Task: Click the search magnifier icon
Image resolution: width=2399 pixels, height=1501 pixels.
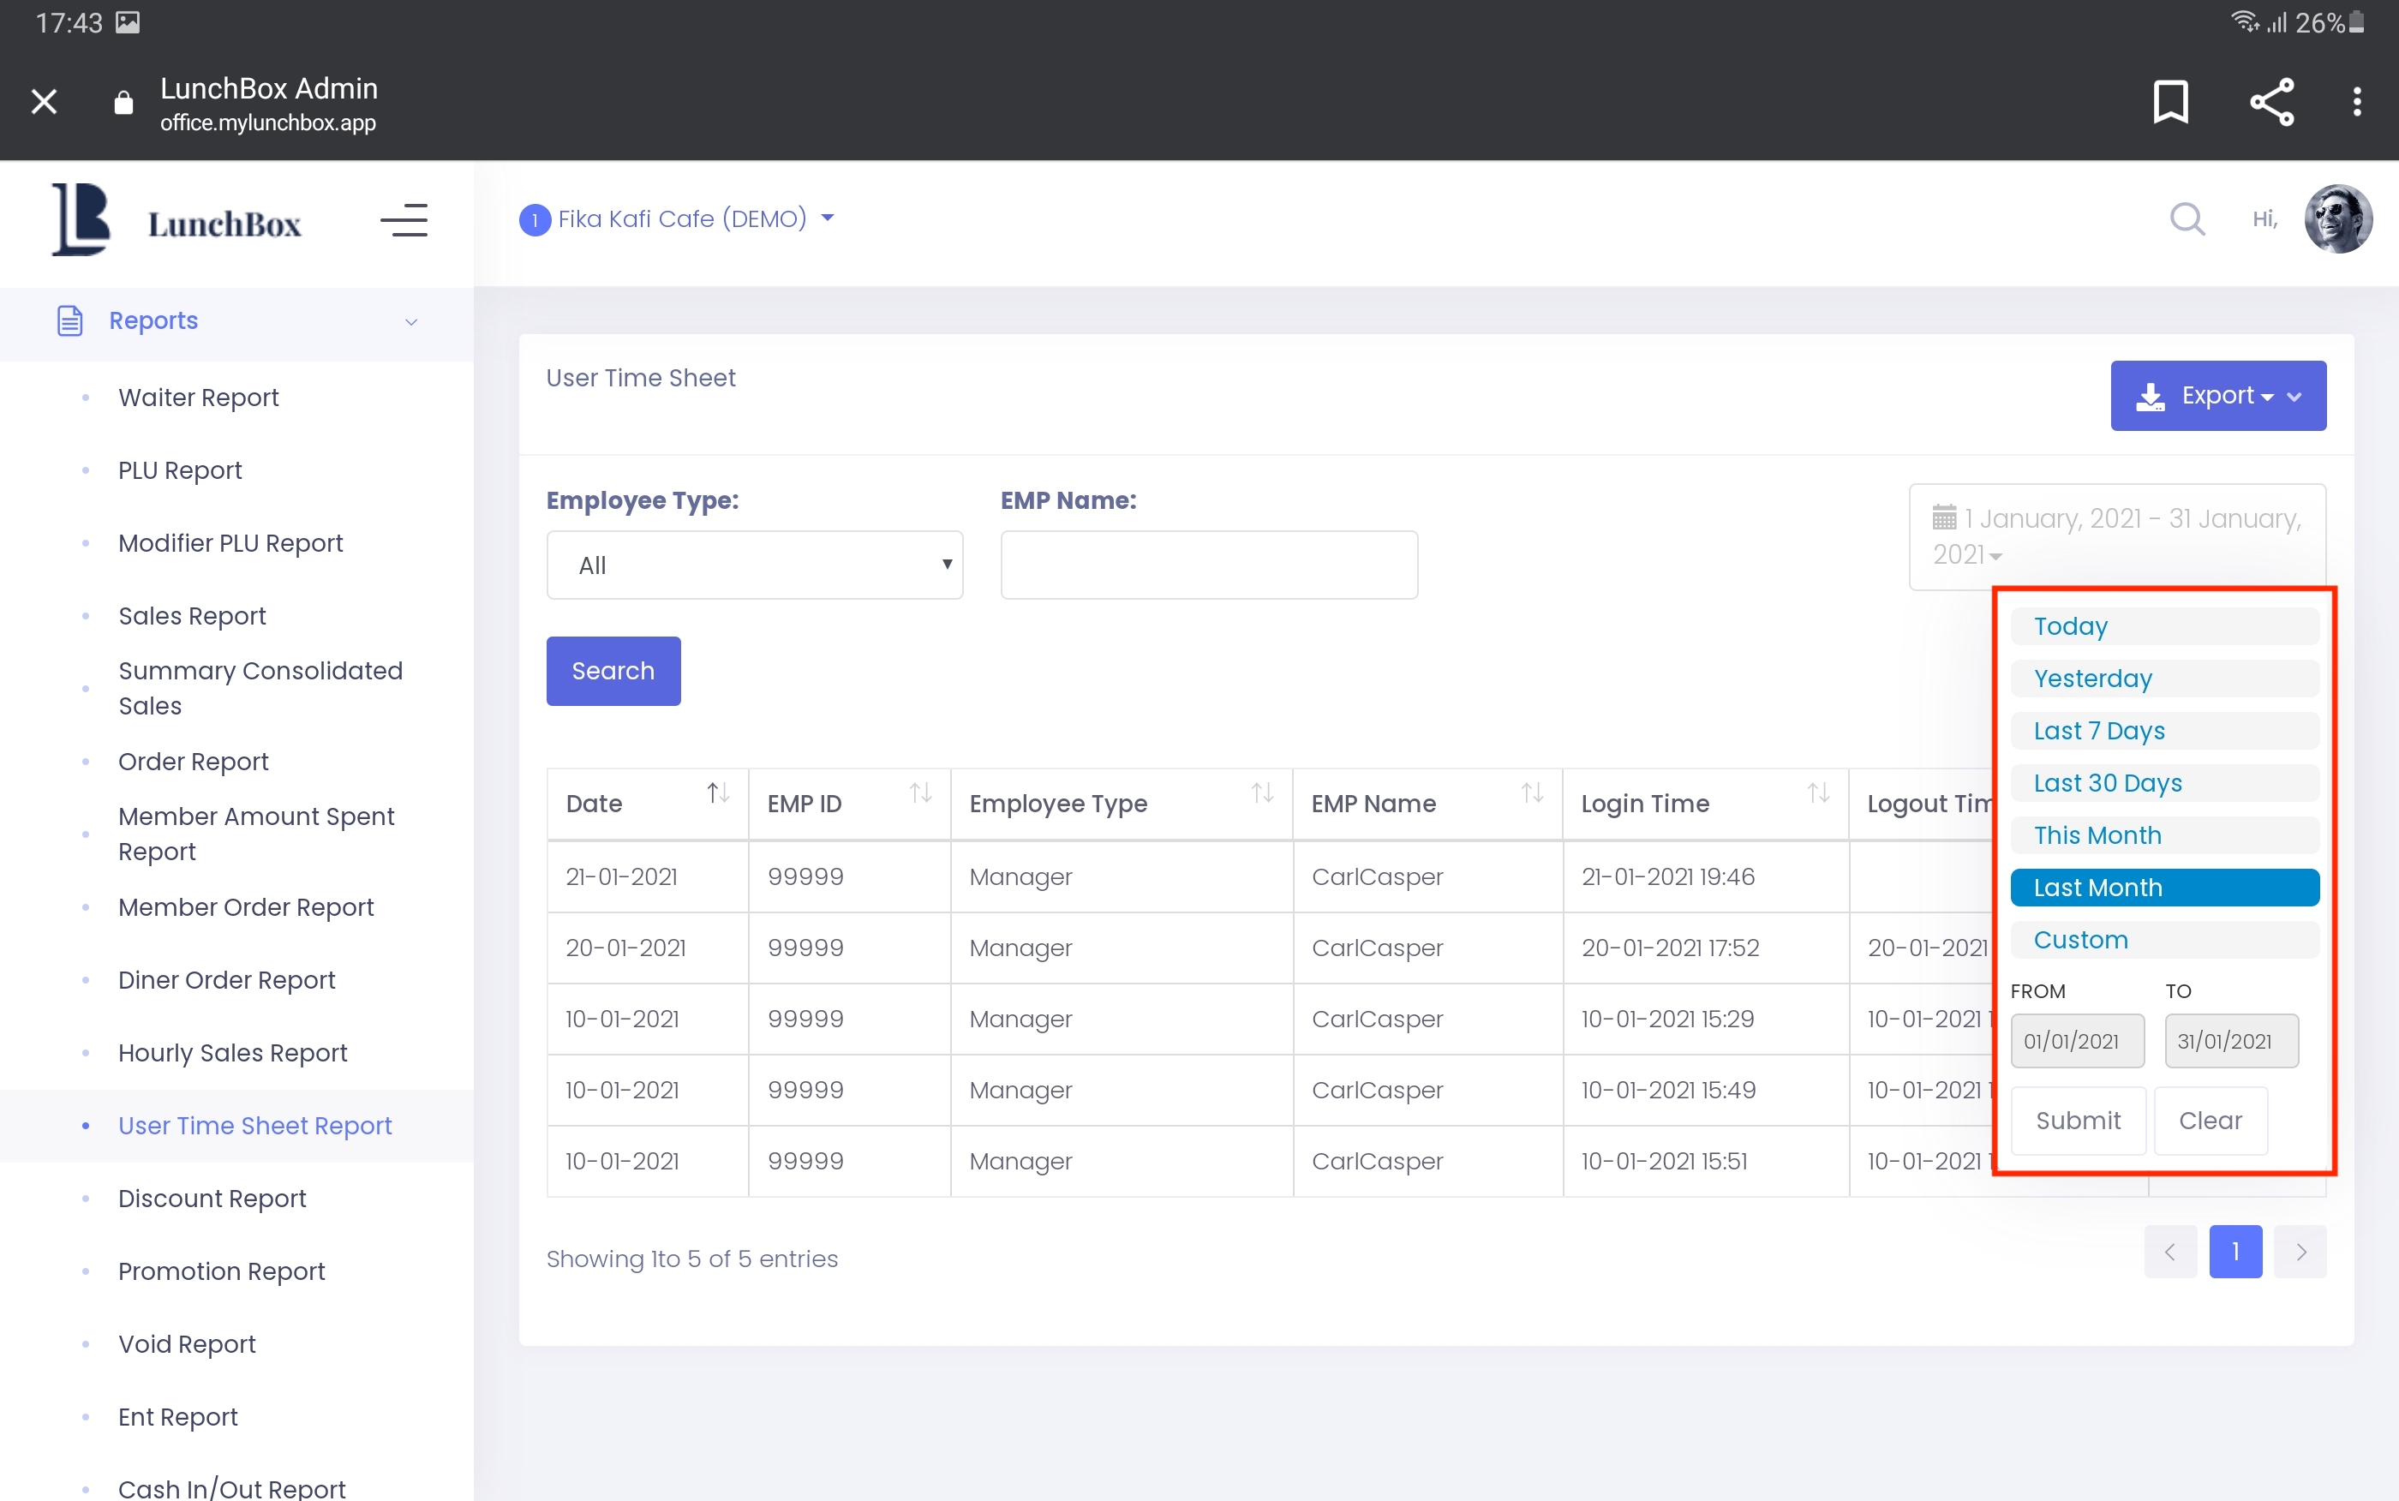Action: tap(2187, 218)
